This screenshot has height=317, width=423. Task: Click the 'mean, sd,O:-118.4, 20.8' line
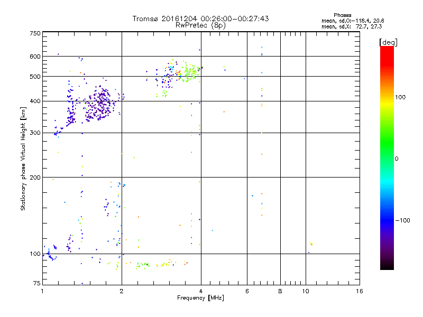coord(353,21)
